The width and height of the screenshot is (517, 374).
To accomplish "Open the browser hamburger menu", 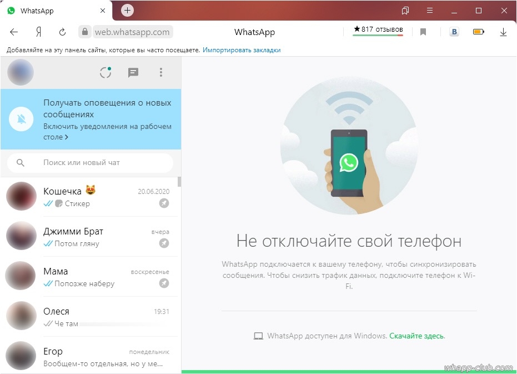I will (x=430, y=11).
